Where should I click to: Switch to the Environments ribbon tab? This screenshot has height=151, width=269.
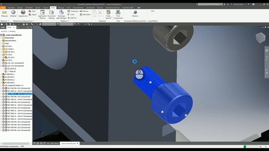click(78, 8)
